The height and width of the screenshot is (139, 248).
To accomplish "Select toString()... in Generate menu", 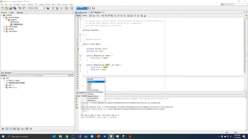I will tap(96, 94).
